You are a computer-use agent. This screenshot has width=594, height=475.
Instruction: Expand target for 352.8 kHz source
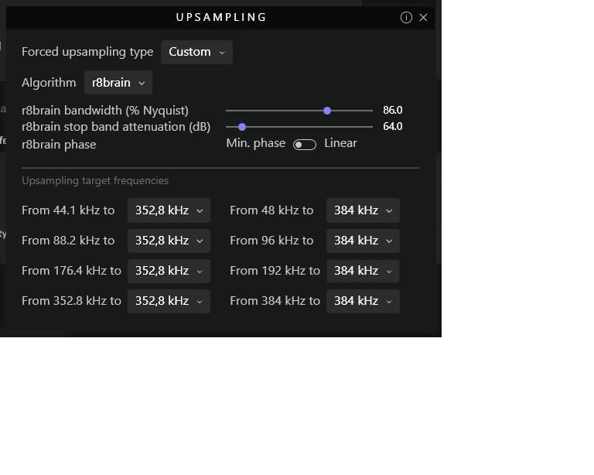169,301
